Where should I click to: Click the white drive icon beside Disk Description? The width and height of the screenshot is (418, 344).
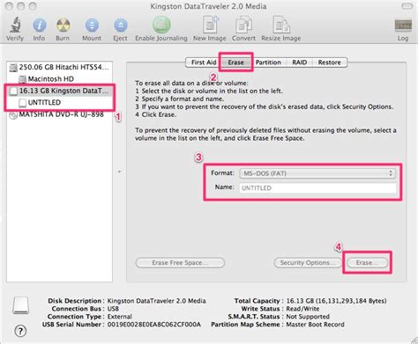point(20,305)
